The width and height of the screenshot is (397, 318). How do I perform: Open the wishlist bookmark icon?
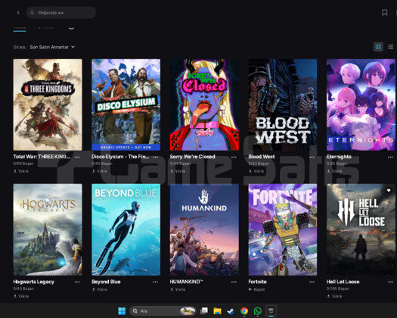pos(384,12)
